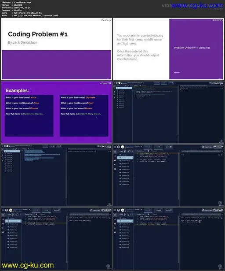The image size is (225, 271).
Task: Select Problem 9.py in empty-console frame file list
Action: (125, 184)
